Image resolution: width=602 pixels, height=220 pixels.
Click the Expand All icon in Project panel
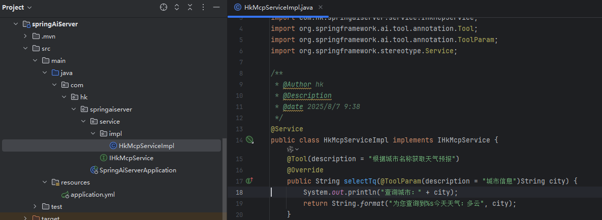(177, 7)
